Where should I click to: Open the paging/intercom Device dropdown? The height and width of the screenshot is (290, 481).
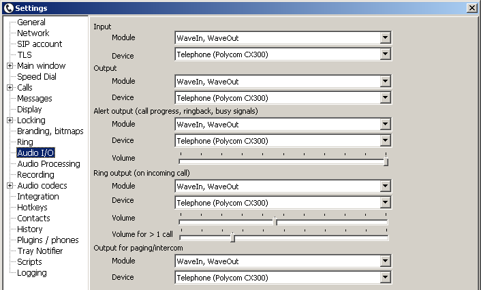tap(386, 278)
